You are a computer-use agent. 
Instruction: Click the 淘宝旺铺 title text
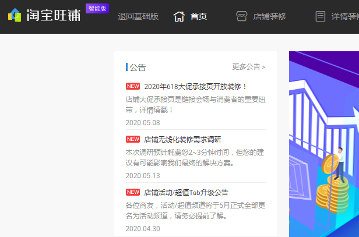coord(54,15)
